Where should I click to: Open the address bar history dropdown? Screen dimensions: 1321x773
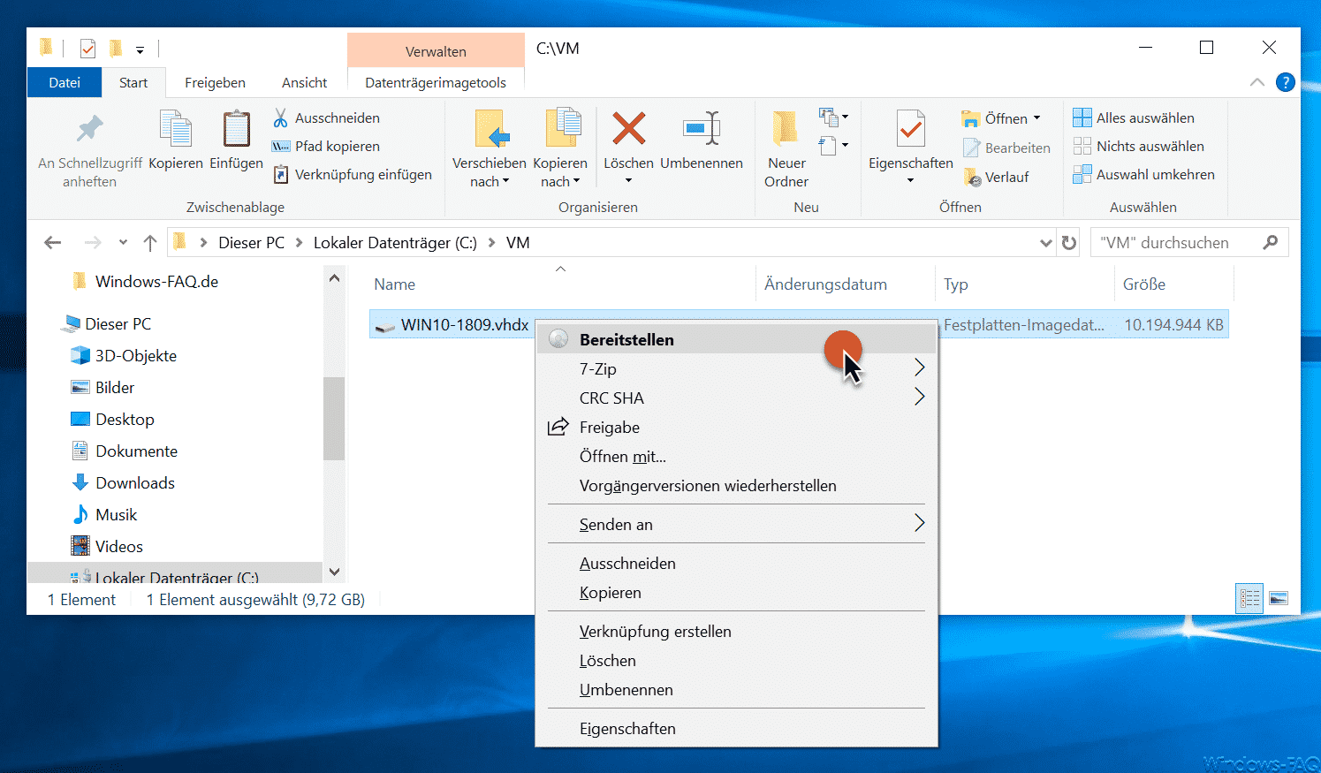click(x=1046, y=243)
